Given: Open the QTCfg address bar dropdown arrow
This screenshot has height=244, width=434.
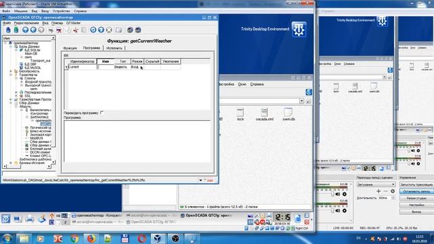Looking at the screenshot, I should (201, 180).
